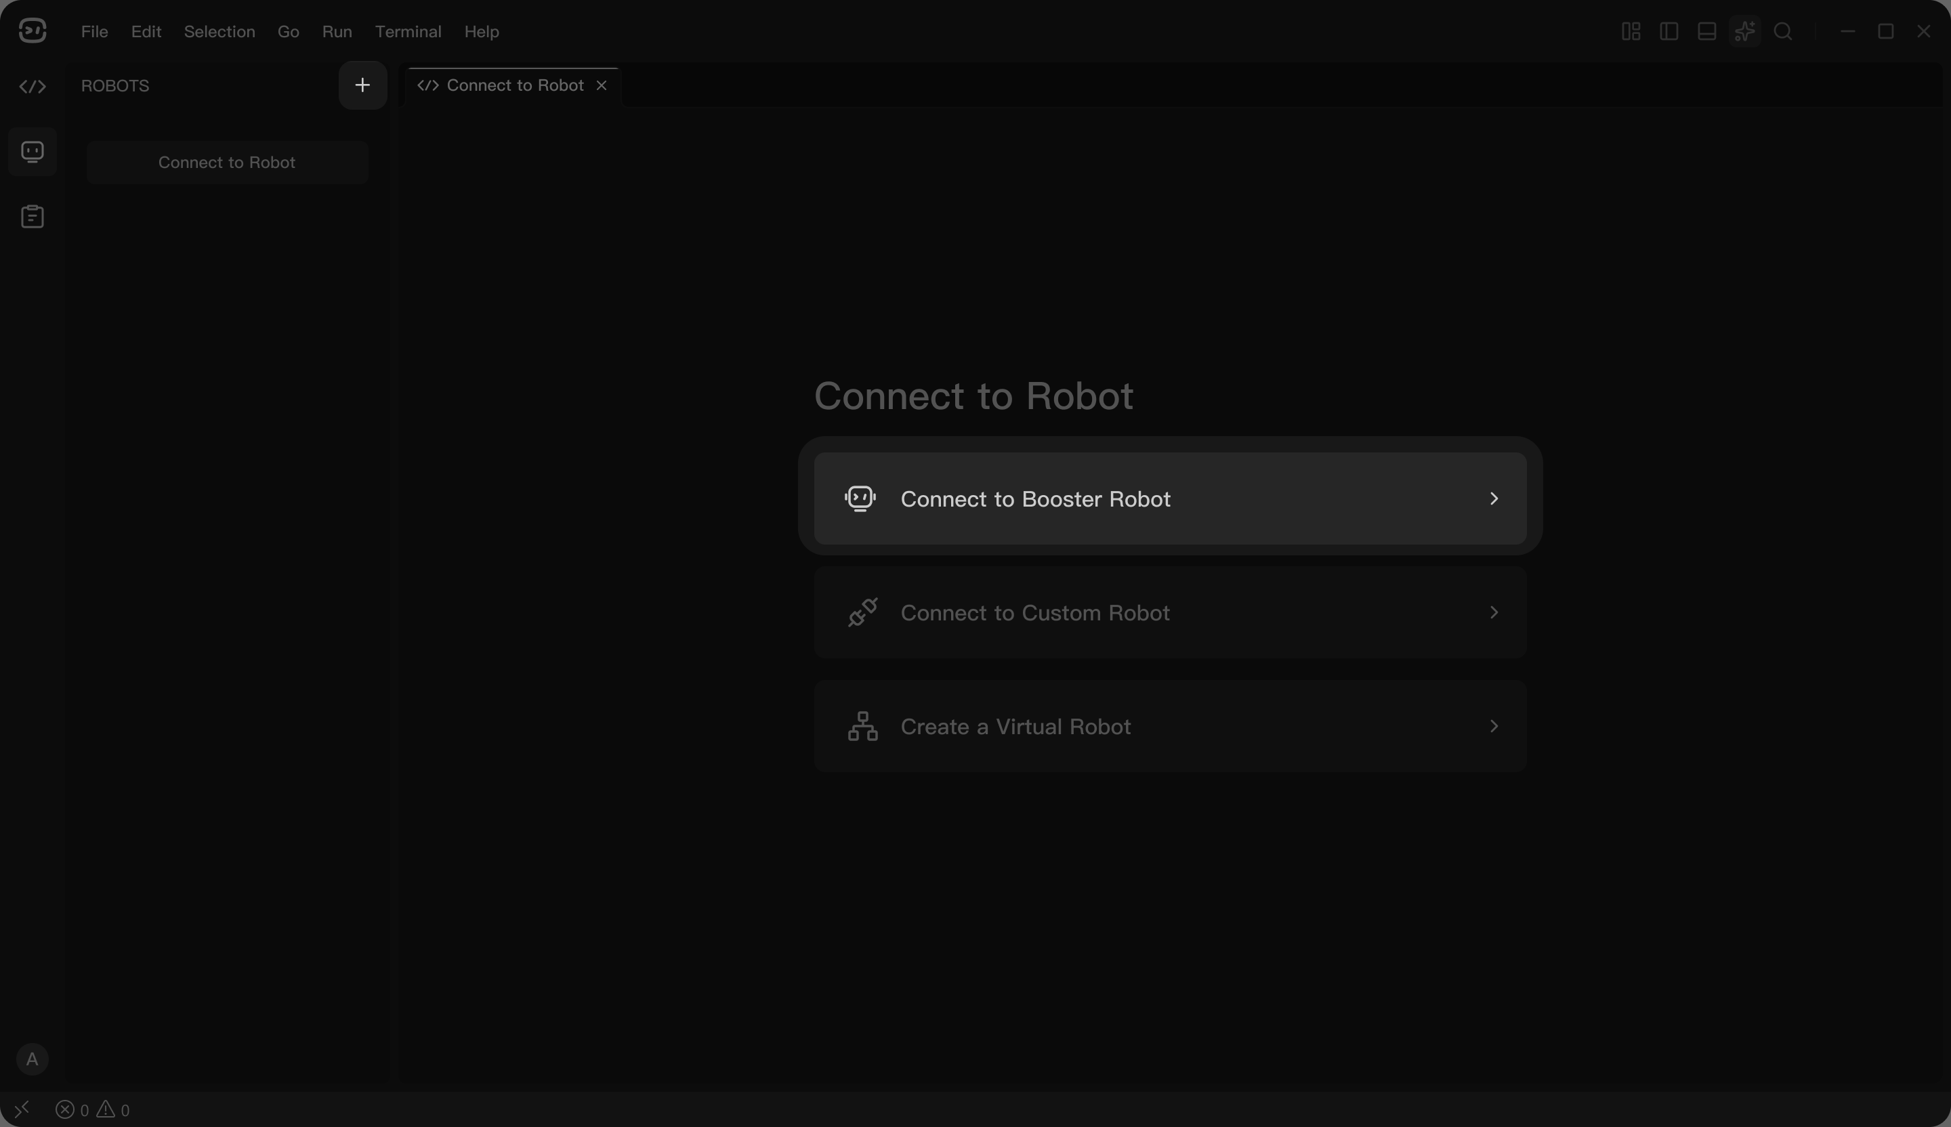This screenshot has height=1127, width=1951.
Task: Close the Connect to Robot tab
Action: point(602,85)
